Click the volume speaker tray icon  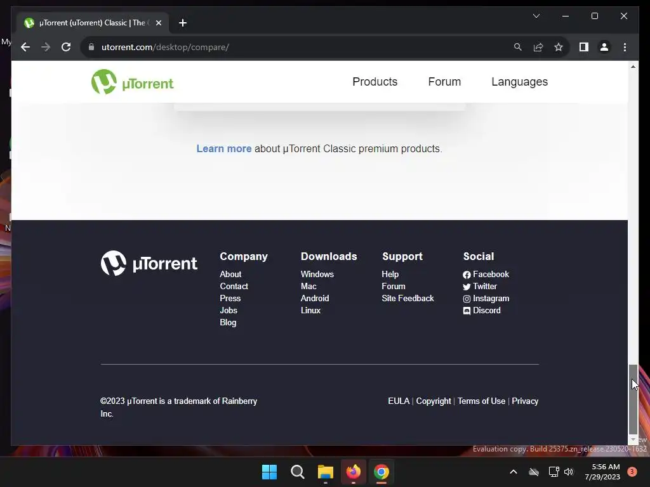[x=569, y=472]
